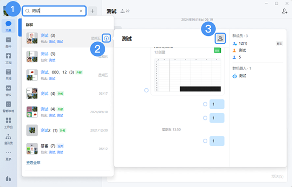This screenshot has width=292, height=187.
Task: Open the 日程 (Calendar) sidebar icon
Action: (x=8, y=74)
